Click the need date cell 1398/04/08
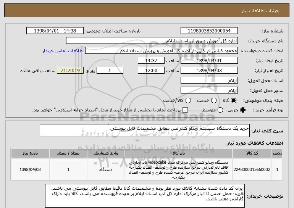The image size is (294, 208). 30,169
